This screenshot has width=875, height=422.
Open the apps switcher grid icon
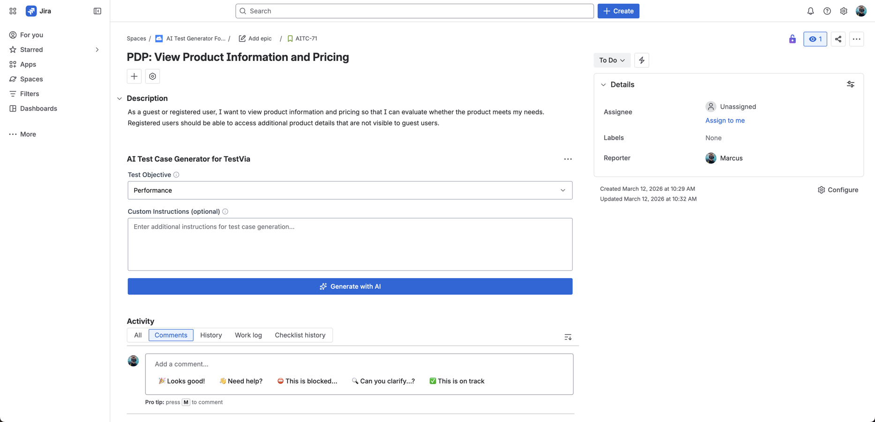12,11
